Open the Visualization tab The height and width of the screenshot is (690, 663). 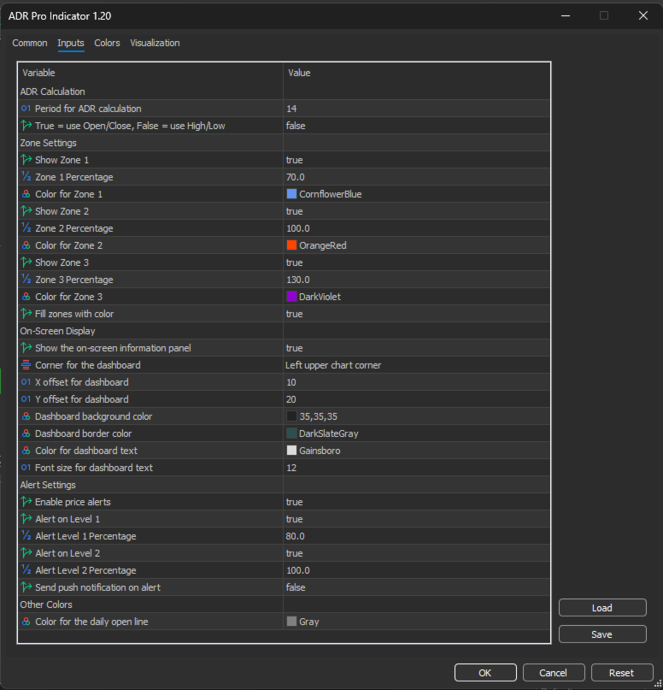coord(155,43)
